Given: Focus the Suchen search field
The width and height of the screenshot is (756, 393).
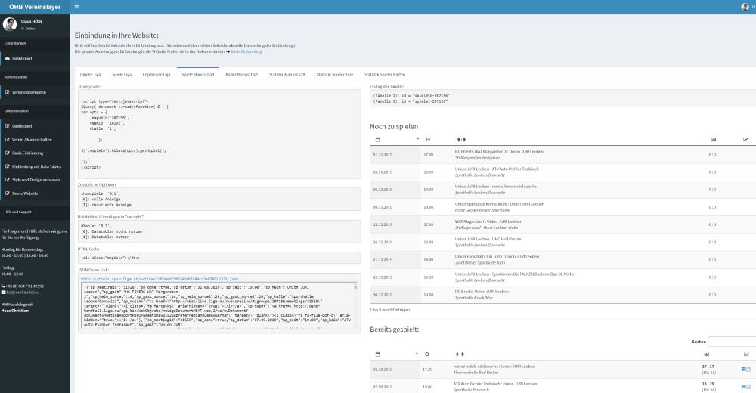Looking at the screenshot, I should click(732, 342).
